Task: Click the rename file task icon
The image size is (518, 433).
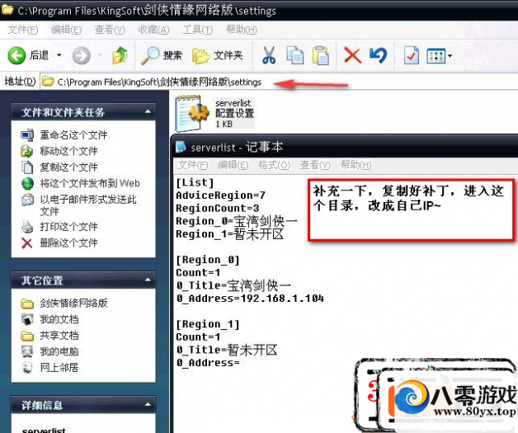Action: (x=27, y=135)
